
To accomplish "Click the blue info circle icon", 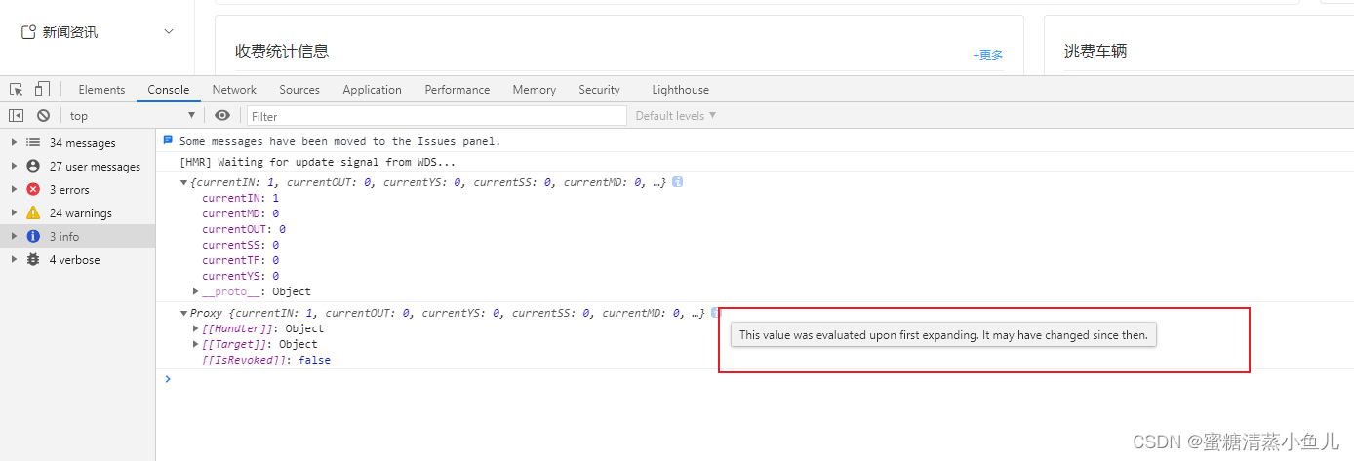I will [x=33, y=237].
